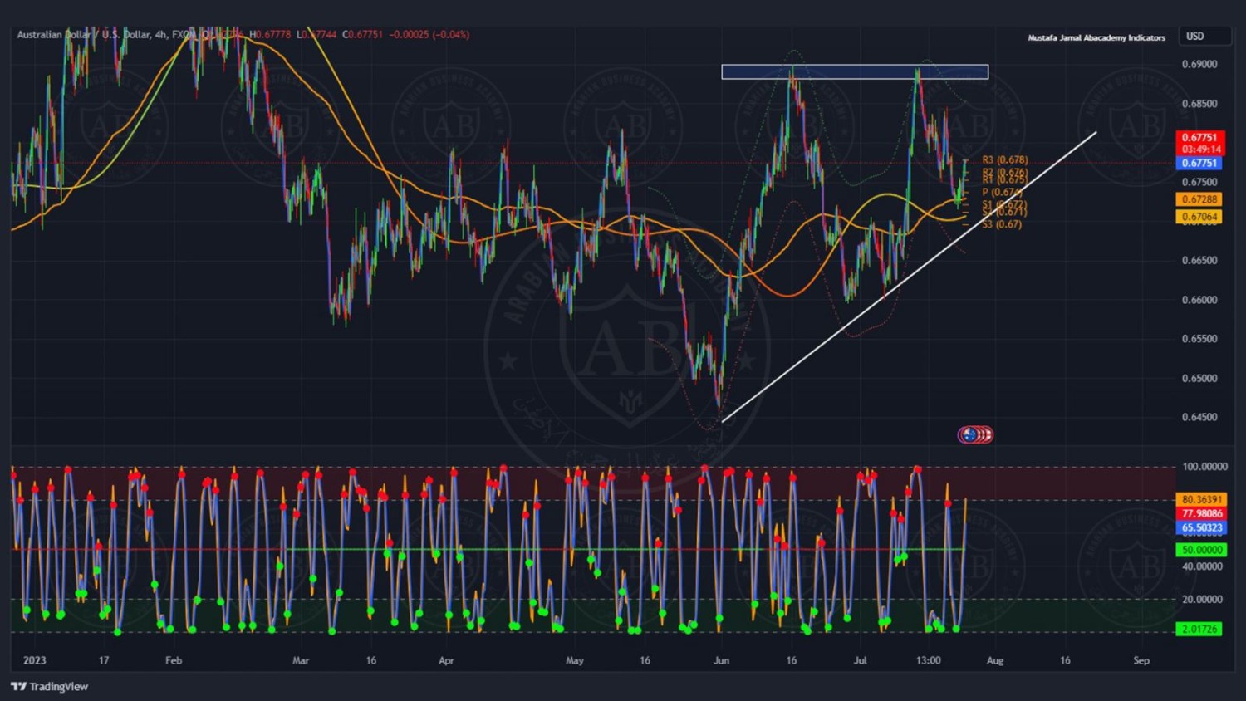Viewport: 1246px width, 701px height.
Task: Select the orange 80.36391 oscillator label
Action: coord(1201,499)
